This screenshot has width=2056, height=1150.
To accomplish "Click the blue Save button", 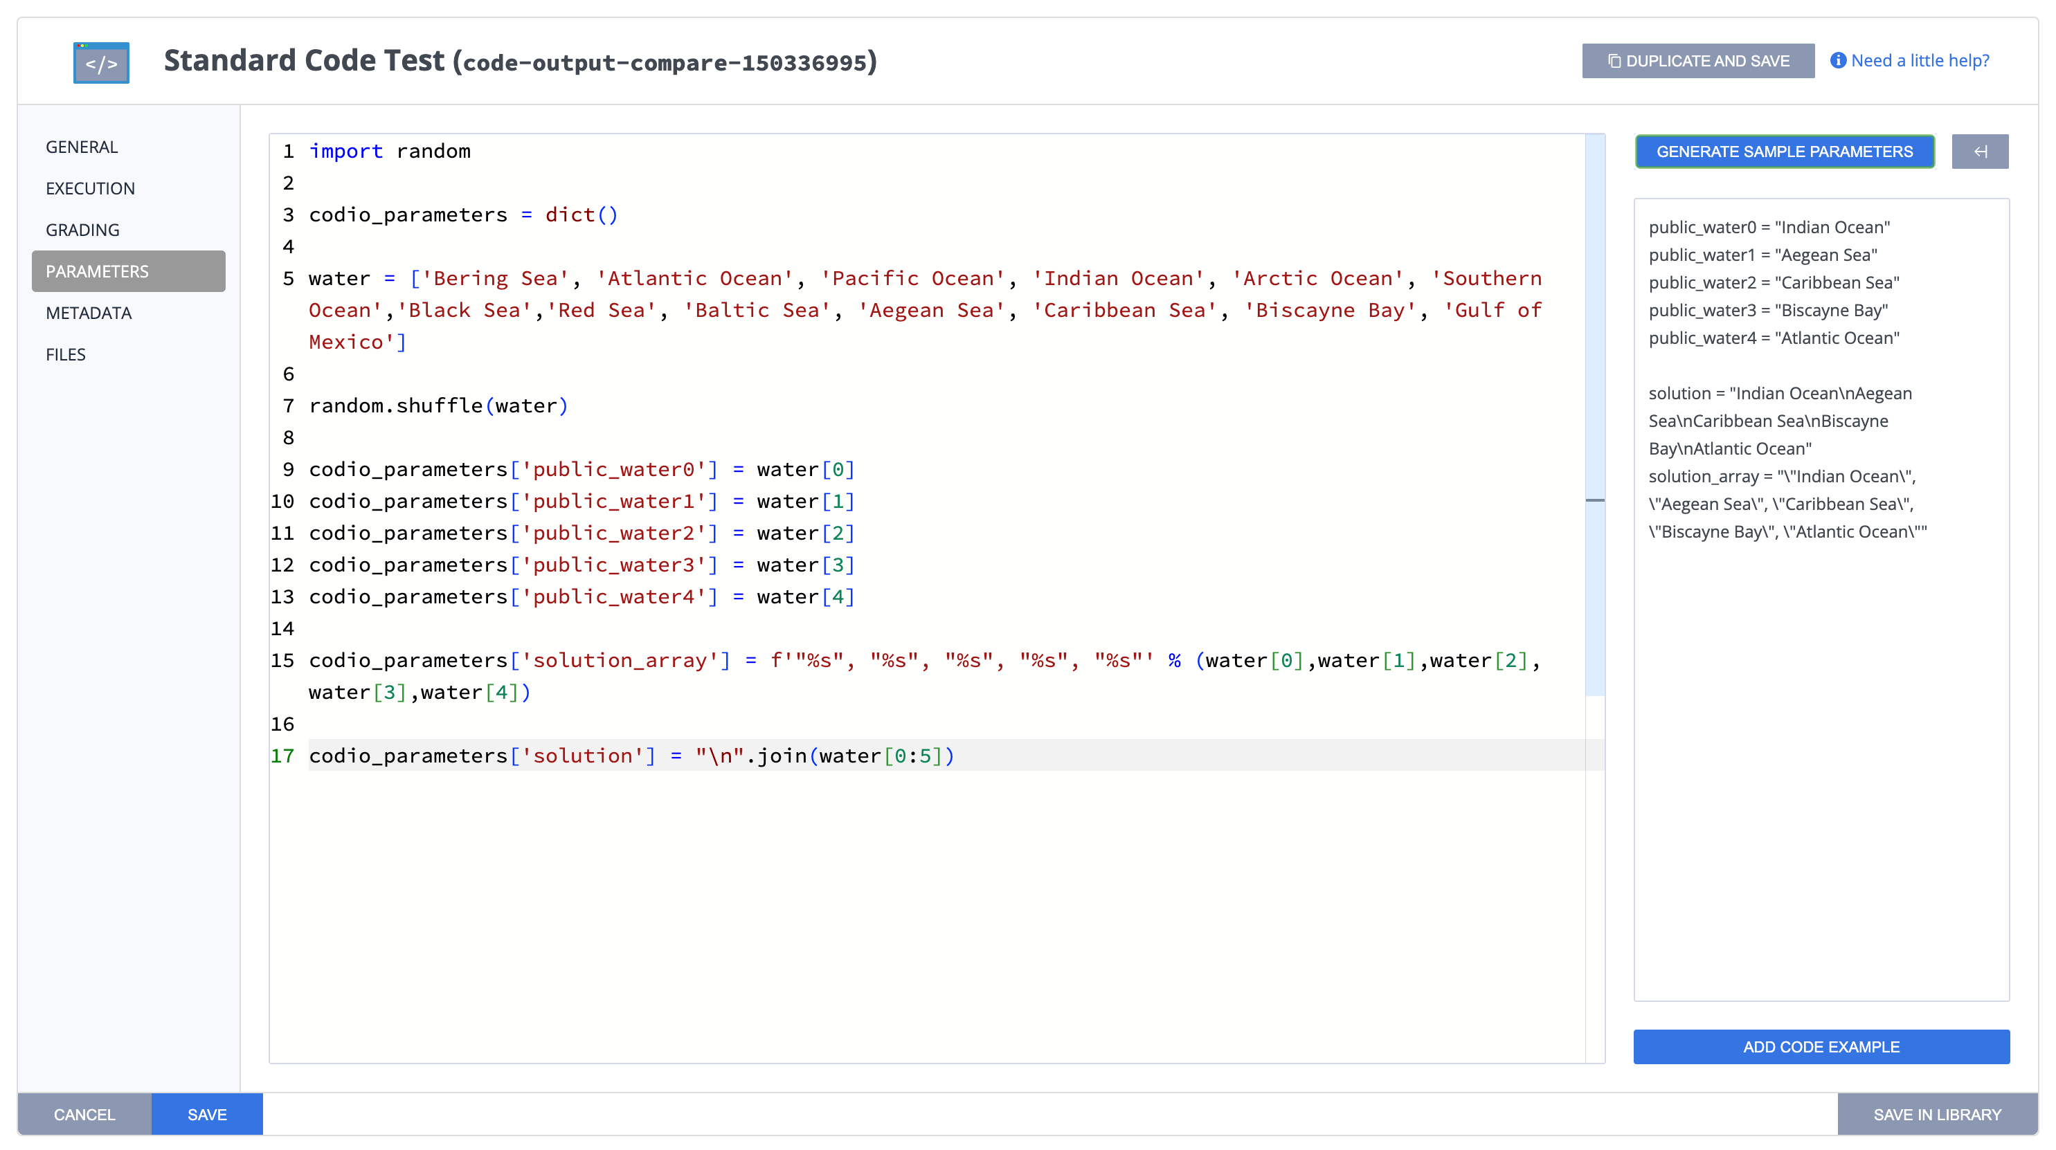I will point(207,1114).
